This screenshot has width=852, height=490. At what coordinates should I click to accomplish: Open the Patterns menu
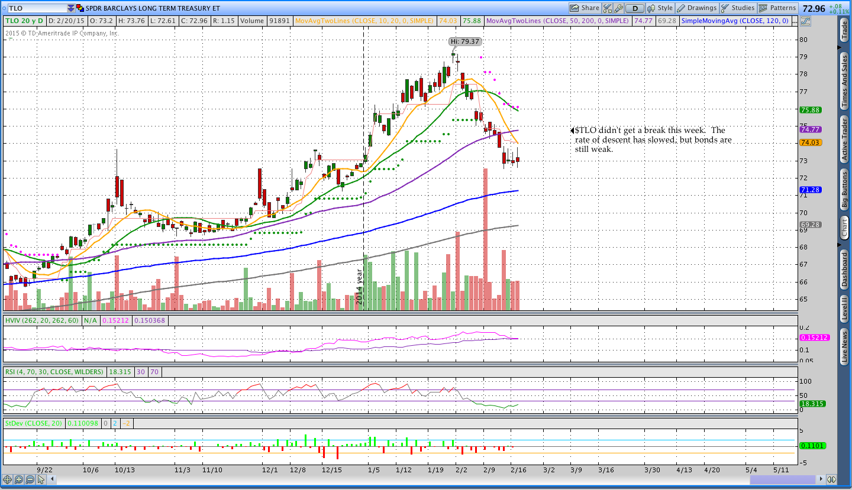[778, 8]
